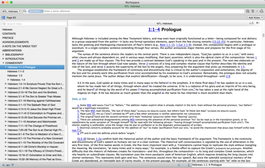
Task: Select PREFACE in the sidebar
Action: click(x=8, y=38)
